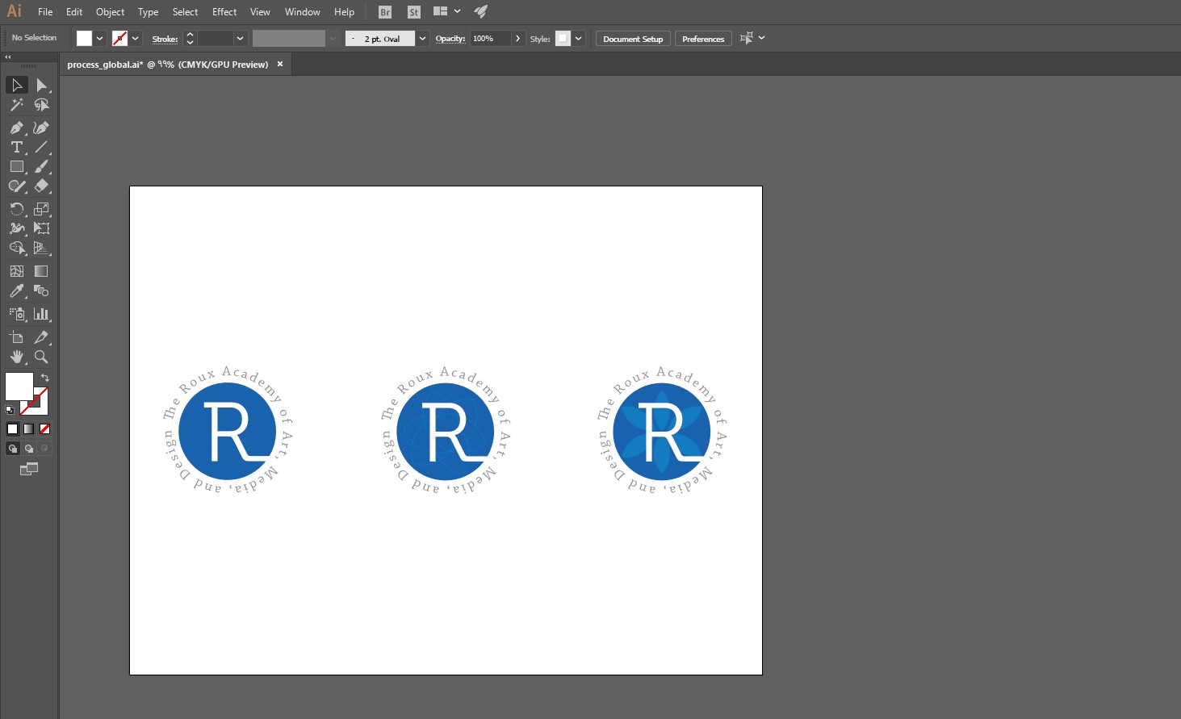Screen dimensions: 1181x719
Task: Switch to Color fill mode
Action: 13,429
